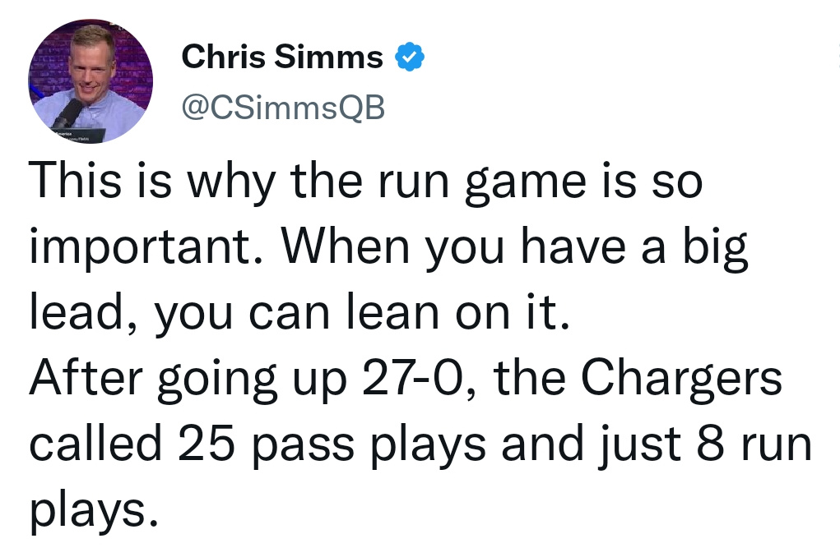The width and height of the screenshot is (840, 557).
Task: Click the microphone in the profile photo
Action: coord(69,113)
